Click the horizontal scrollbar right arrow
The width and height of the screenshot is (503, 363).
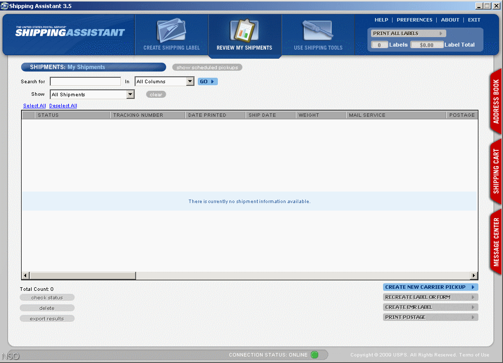(473, 276)
